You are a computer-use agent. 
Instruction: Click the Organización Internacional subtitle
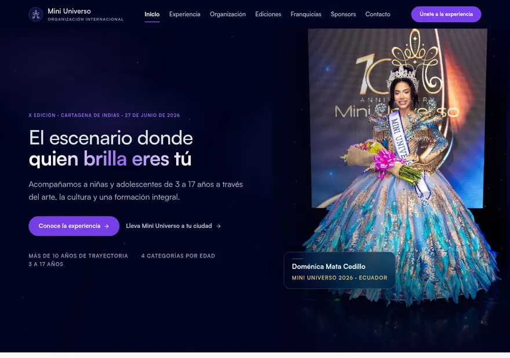click(86, 20)
